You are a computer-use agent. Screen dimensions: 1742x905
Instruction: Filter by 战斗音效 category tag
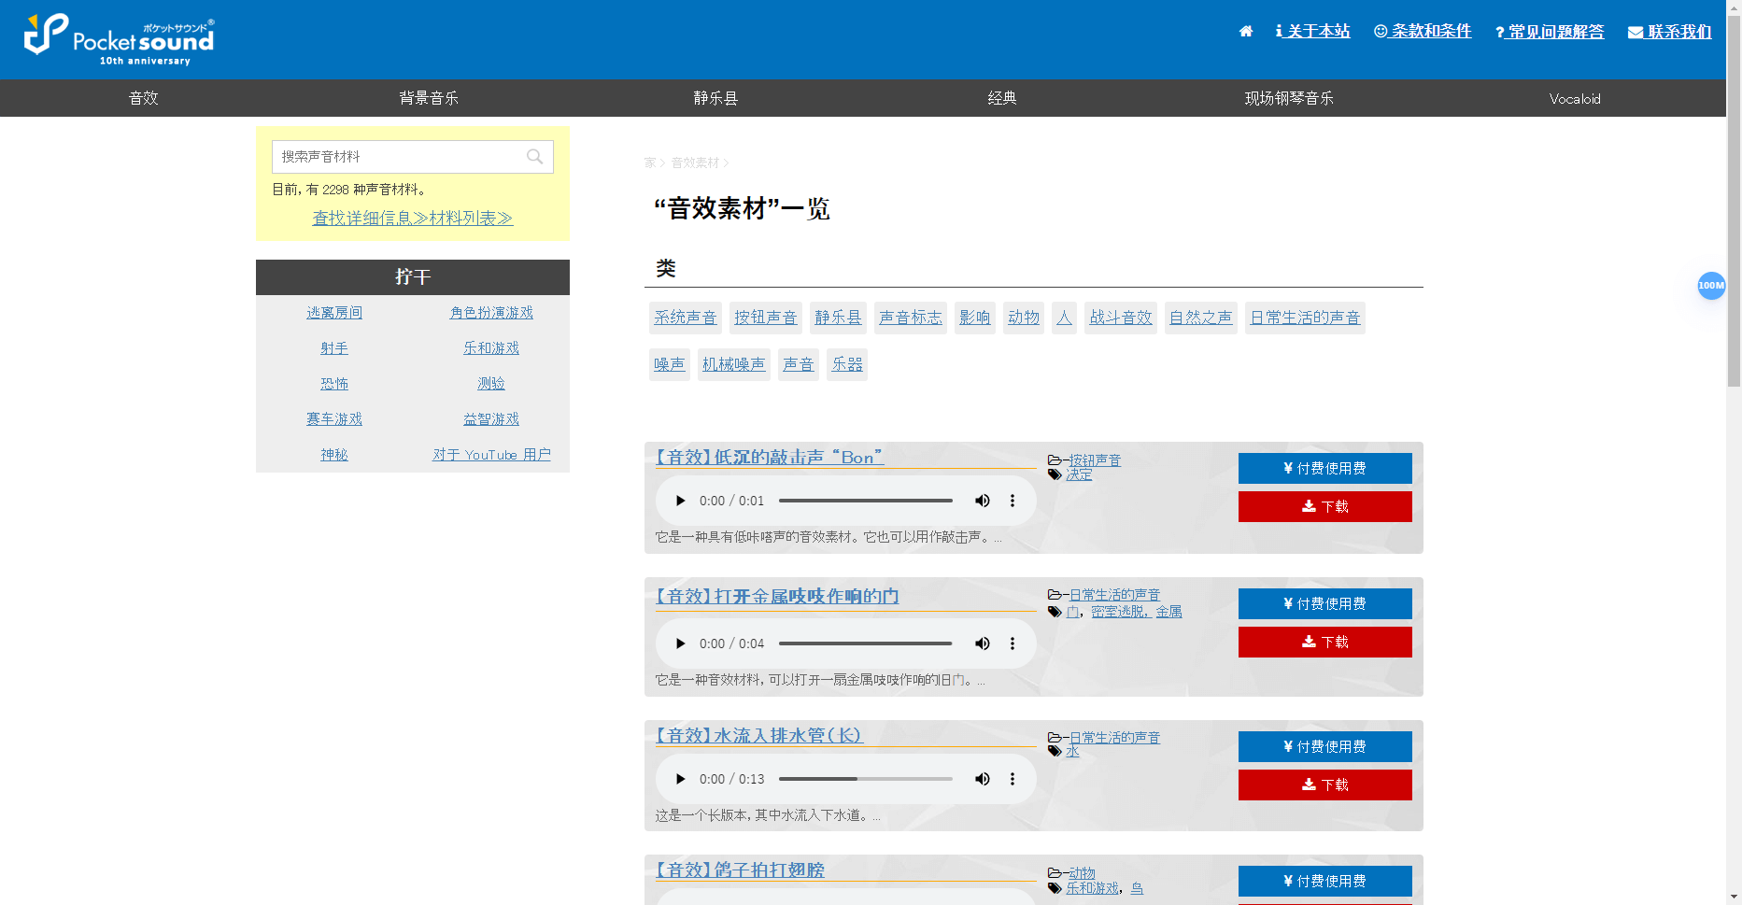click(1121, 318)
